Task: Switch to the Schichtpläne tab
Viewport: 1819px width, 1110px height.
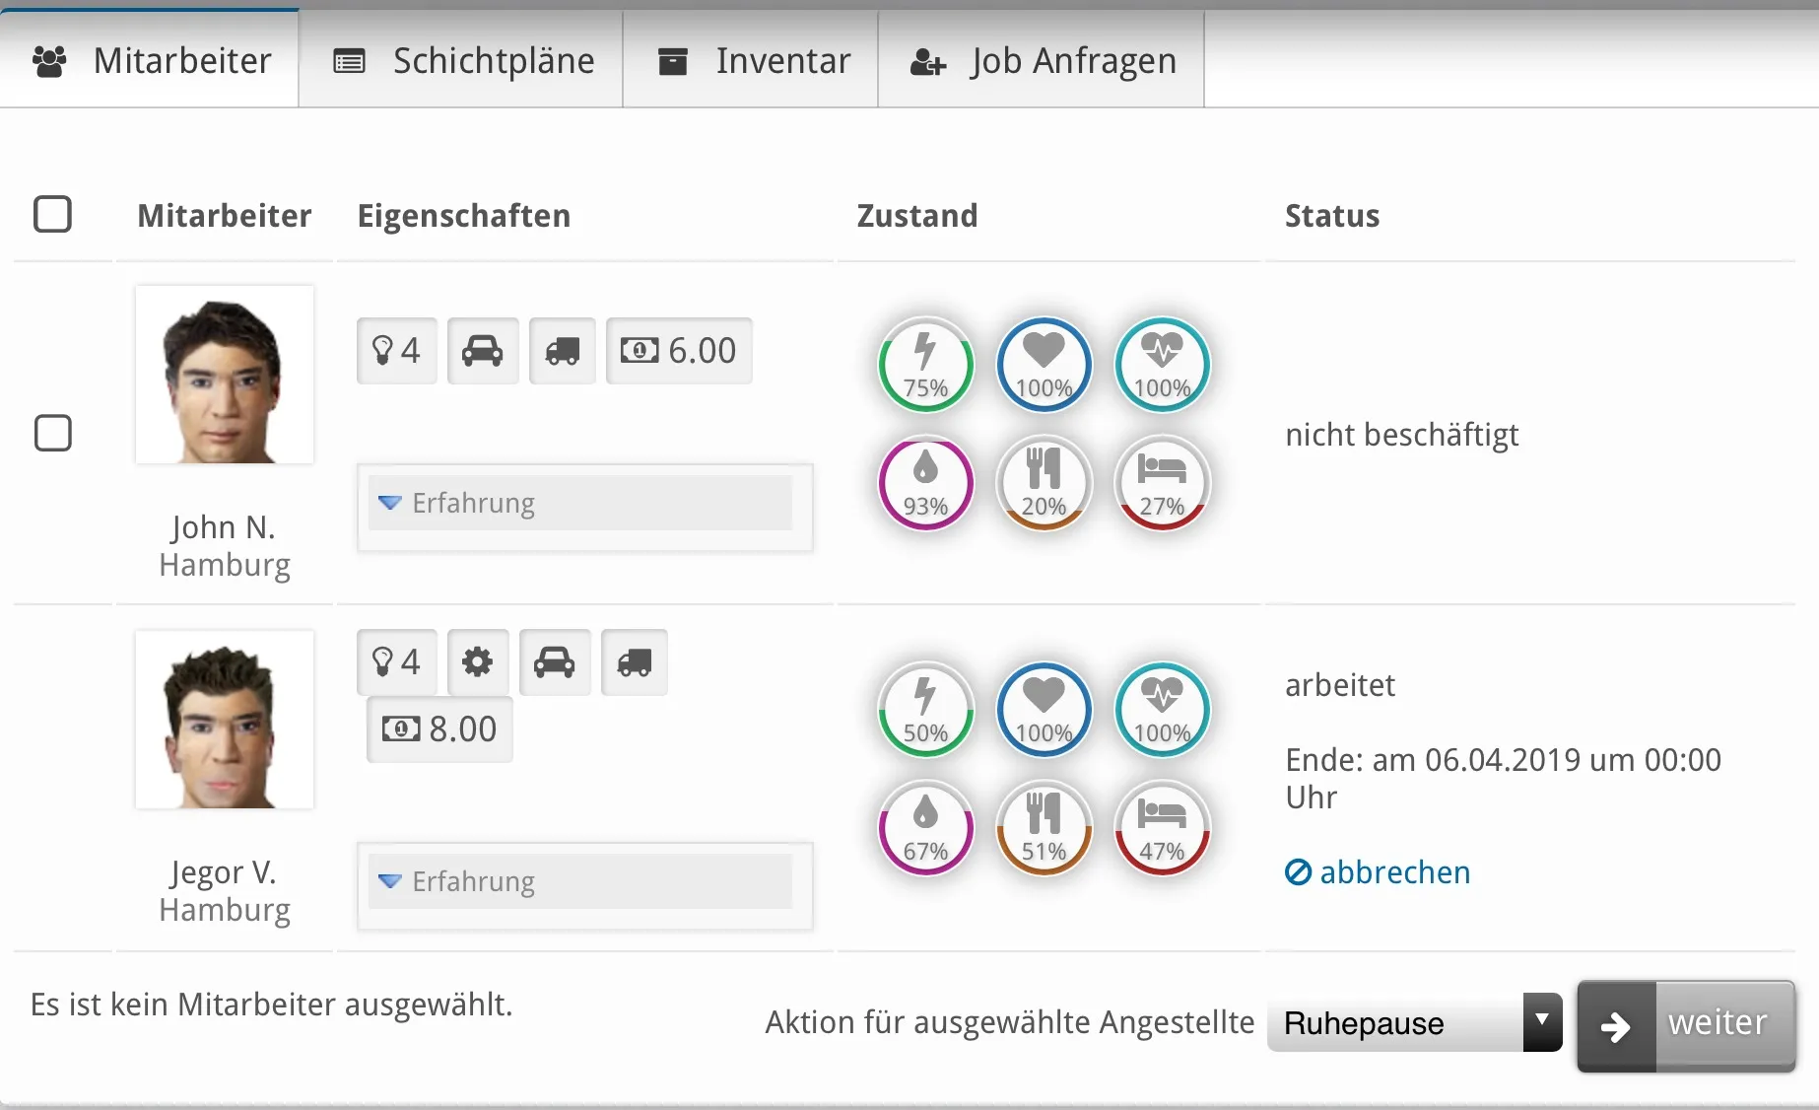Action: [x=461, y=61]
